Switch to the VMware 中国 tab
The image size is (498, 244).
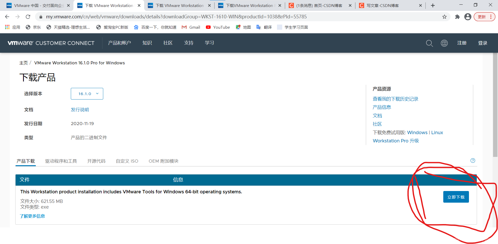(38, 5)
